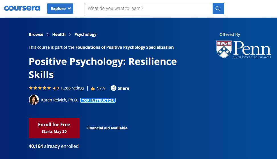The height and width of the screenshot is (159, 277).
Task: Click Karen Reivich's profile photo
Action: [34, 100]
